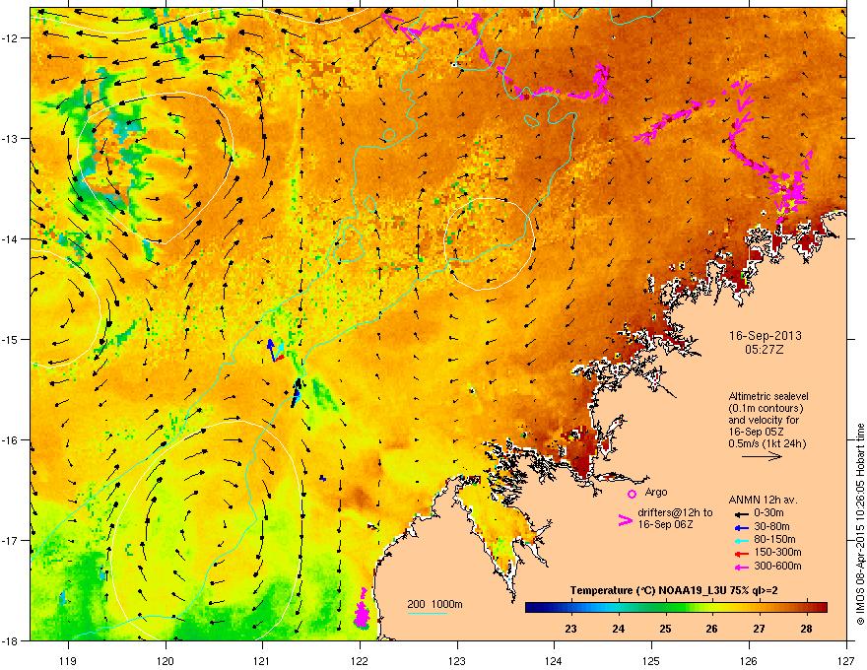
Task: Click the latitude axis label -17
Action: 10,540
